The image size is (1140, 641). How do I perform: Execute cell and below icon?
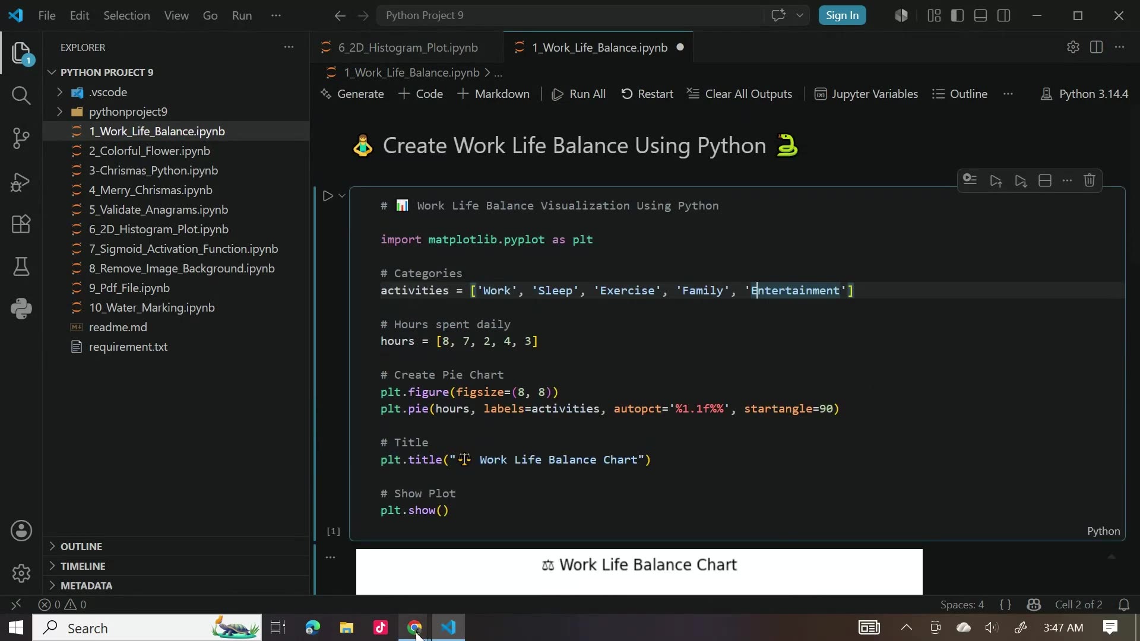[1021, 180]
